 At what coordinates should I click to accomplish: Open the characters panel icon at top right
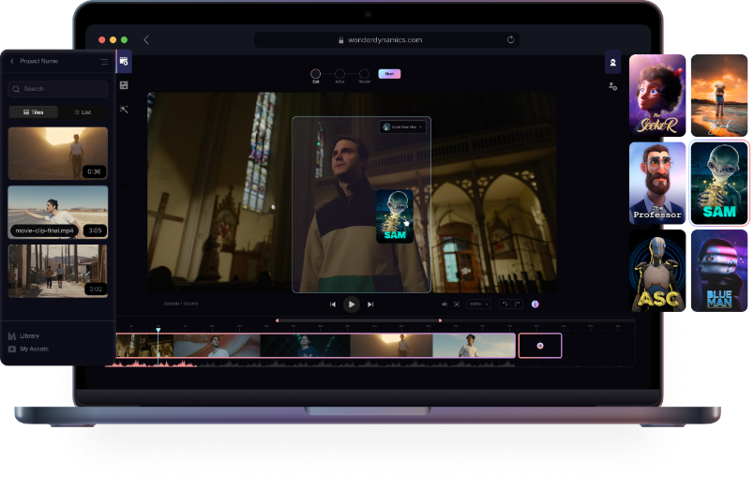[x=612, y=63]
